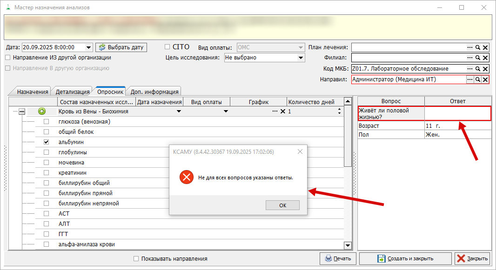Screen dimensions: 496x270
Task: Adjust Количество дней spinner arrows
Action: click(x=339, y=111)
